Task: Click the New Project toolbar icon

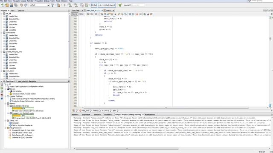Action: tap(7, 5)
